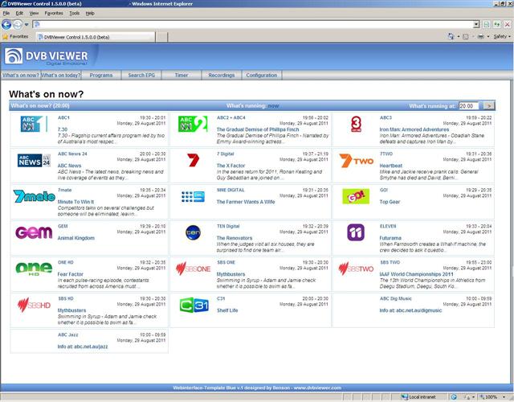Open the recent pages dropdown arrow
The height and width of the screenshot is (402, 514).
coord(27,25)
